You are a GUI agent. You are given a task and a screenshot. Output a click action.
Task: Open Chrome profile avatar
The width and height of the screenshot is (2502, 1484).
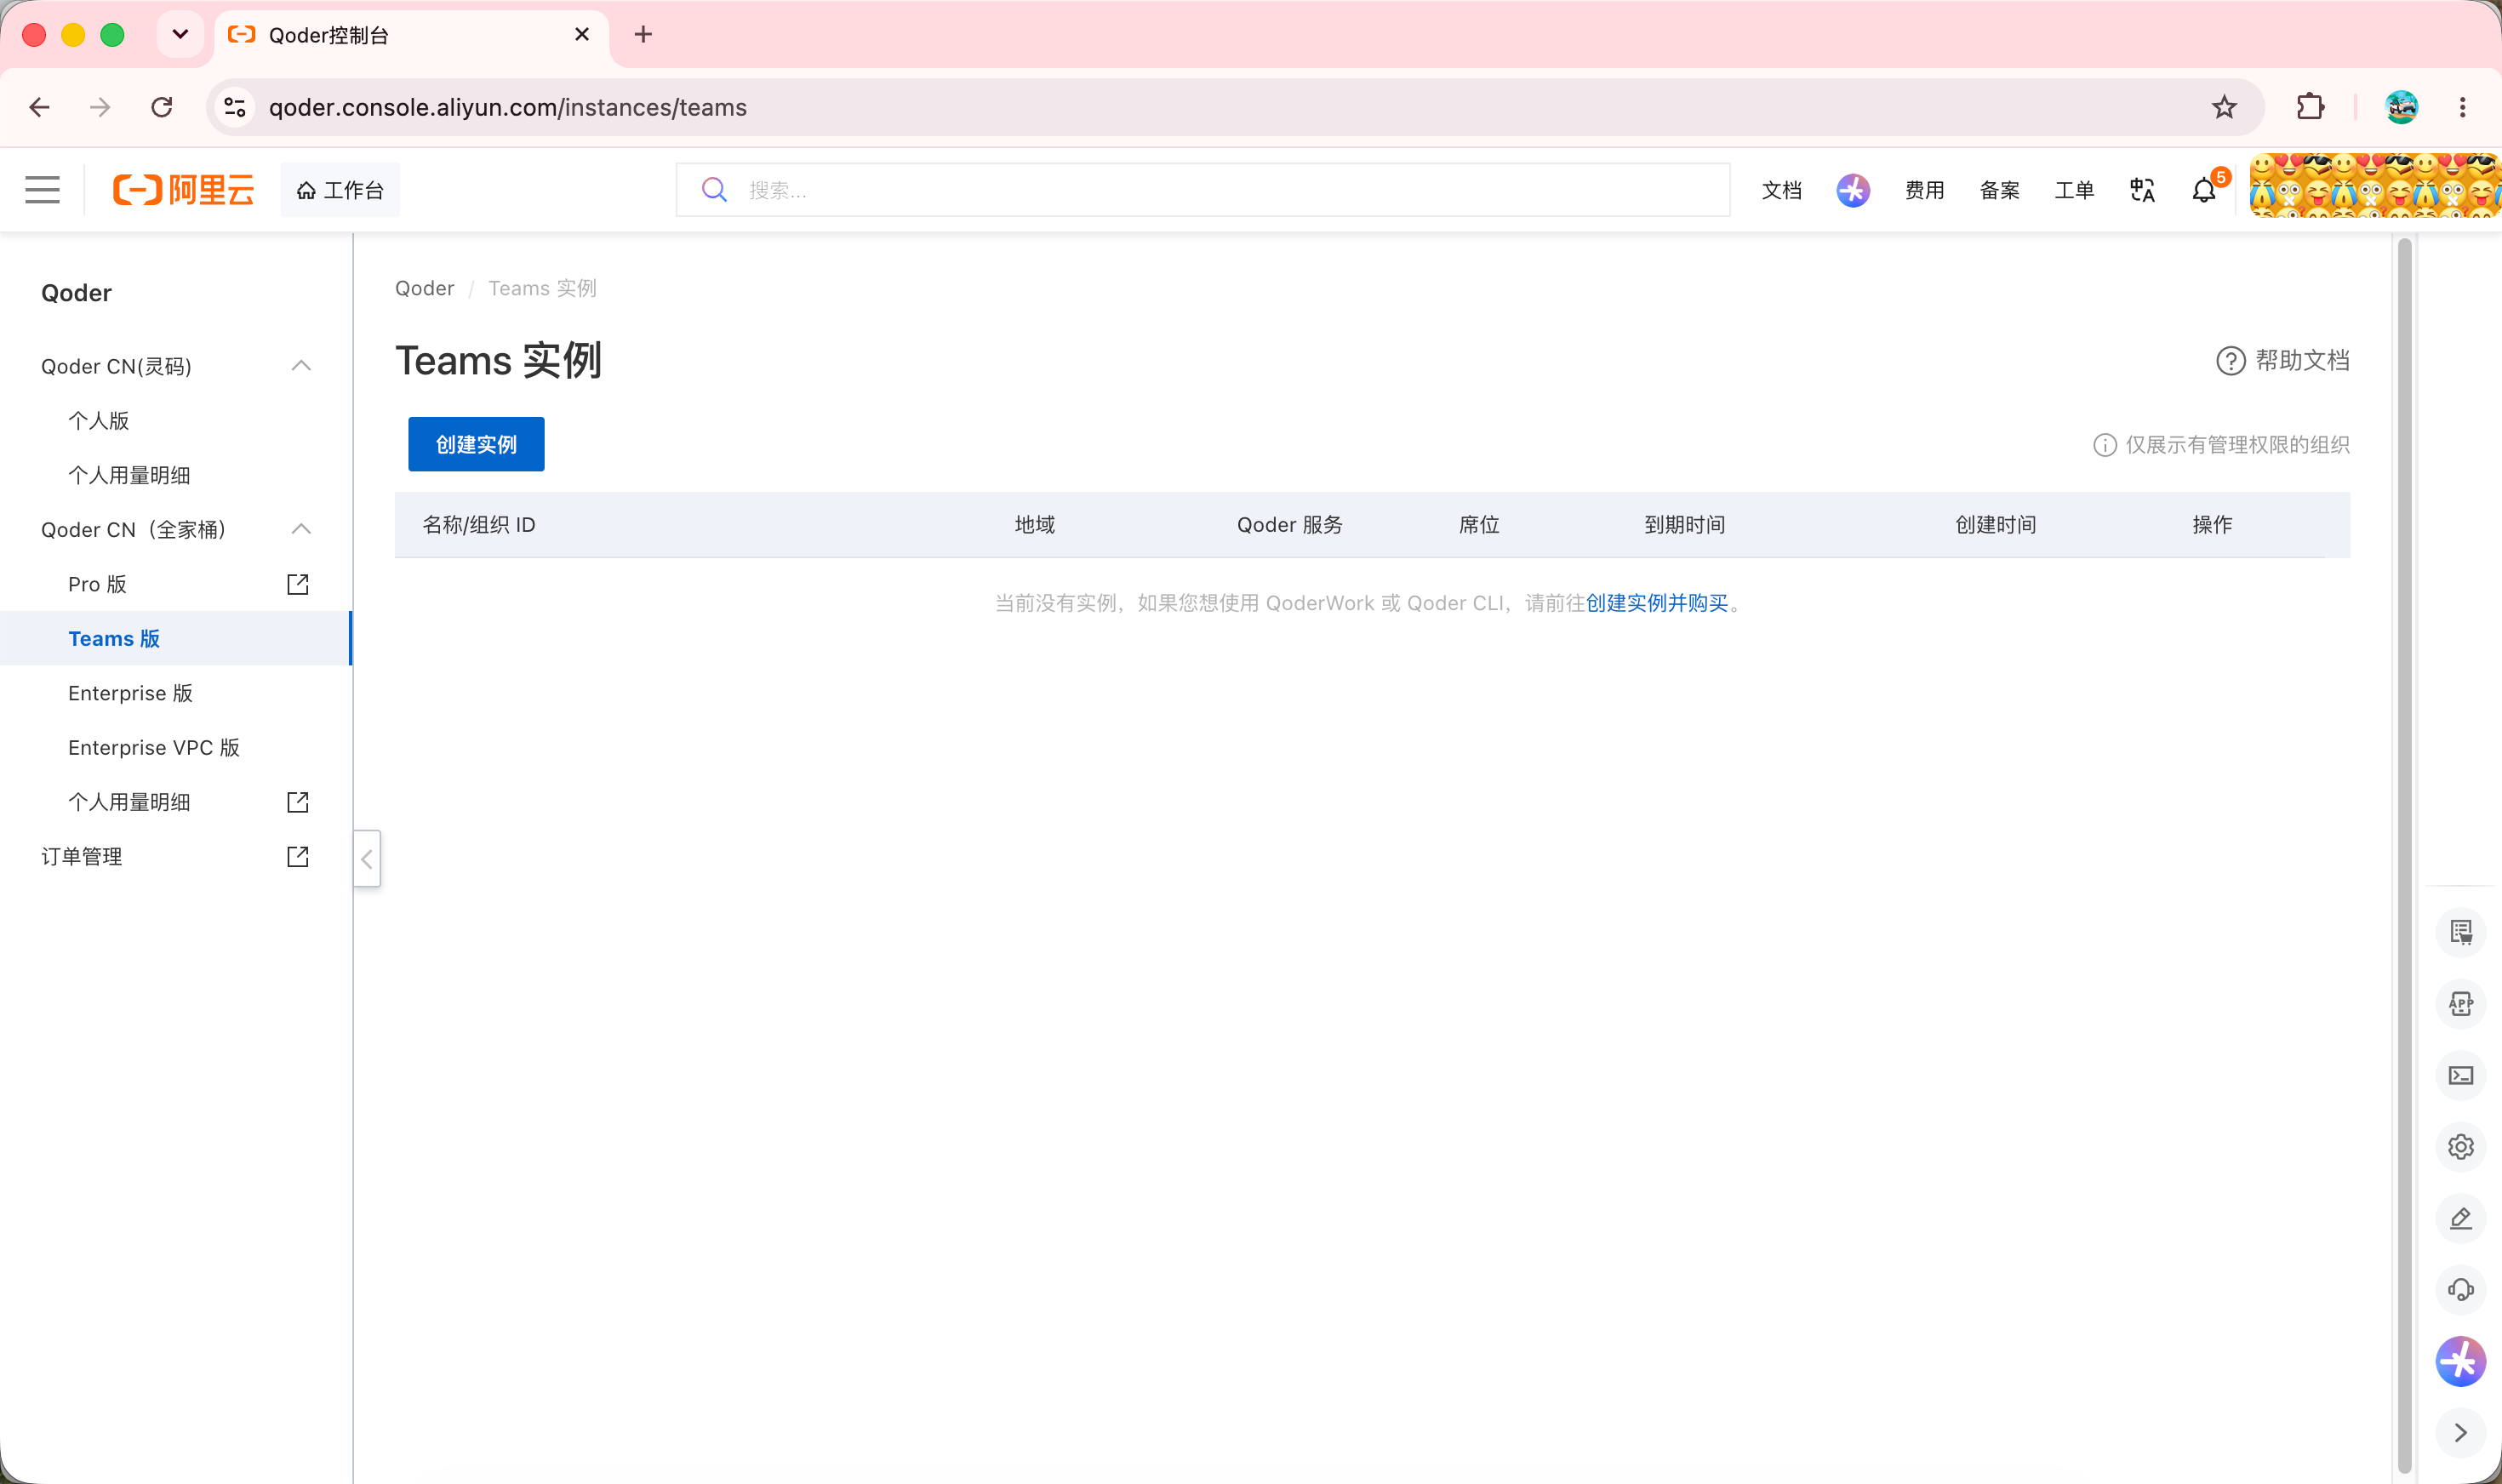tap(2401, 107)
